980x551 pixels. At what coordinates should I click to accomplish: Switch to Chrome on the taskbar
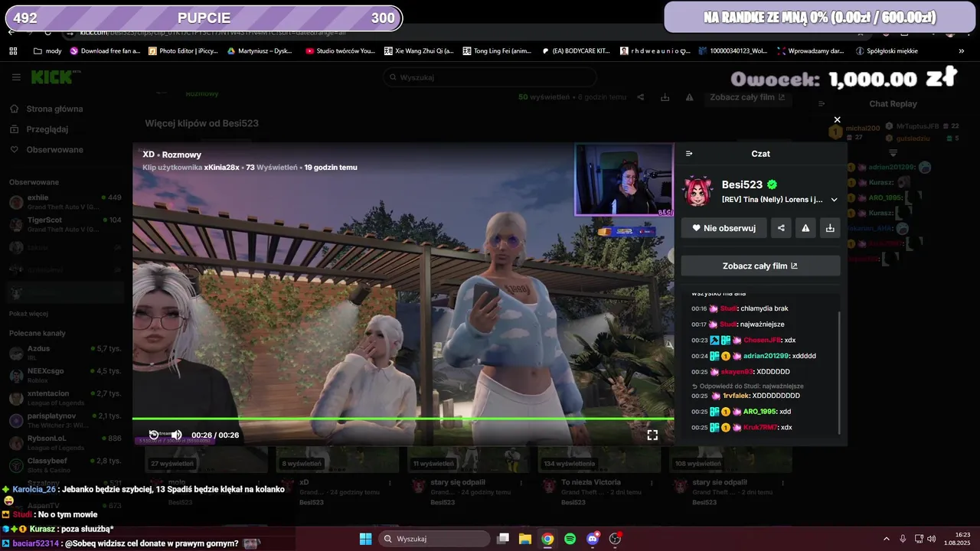(x=547, y=539)
